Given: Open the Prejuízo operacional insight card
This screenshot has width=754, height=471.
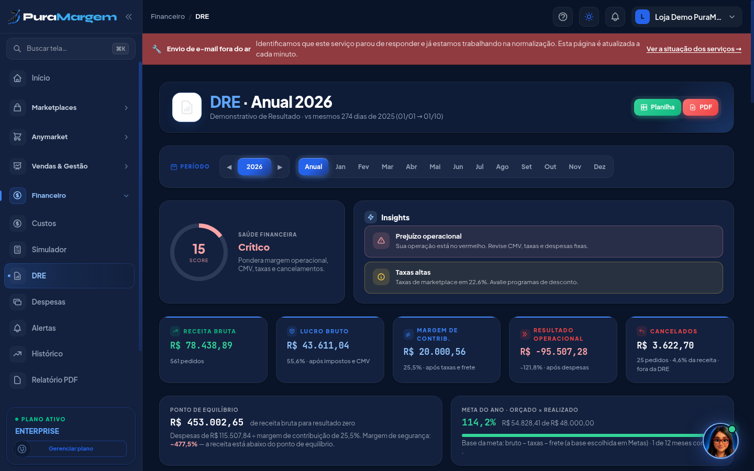Looking at the screenshot, I should 544,241.
